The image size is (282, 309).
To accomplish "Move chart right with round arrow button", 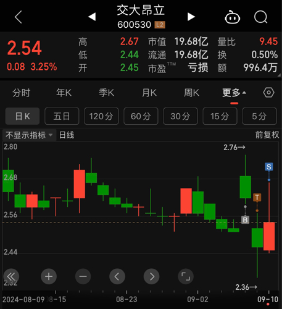I will (x=152, y=276).
